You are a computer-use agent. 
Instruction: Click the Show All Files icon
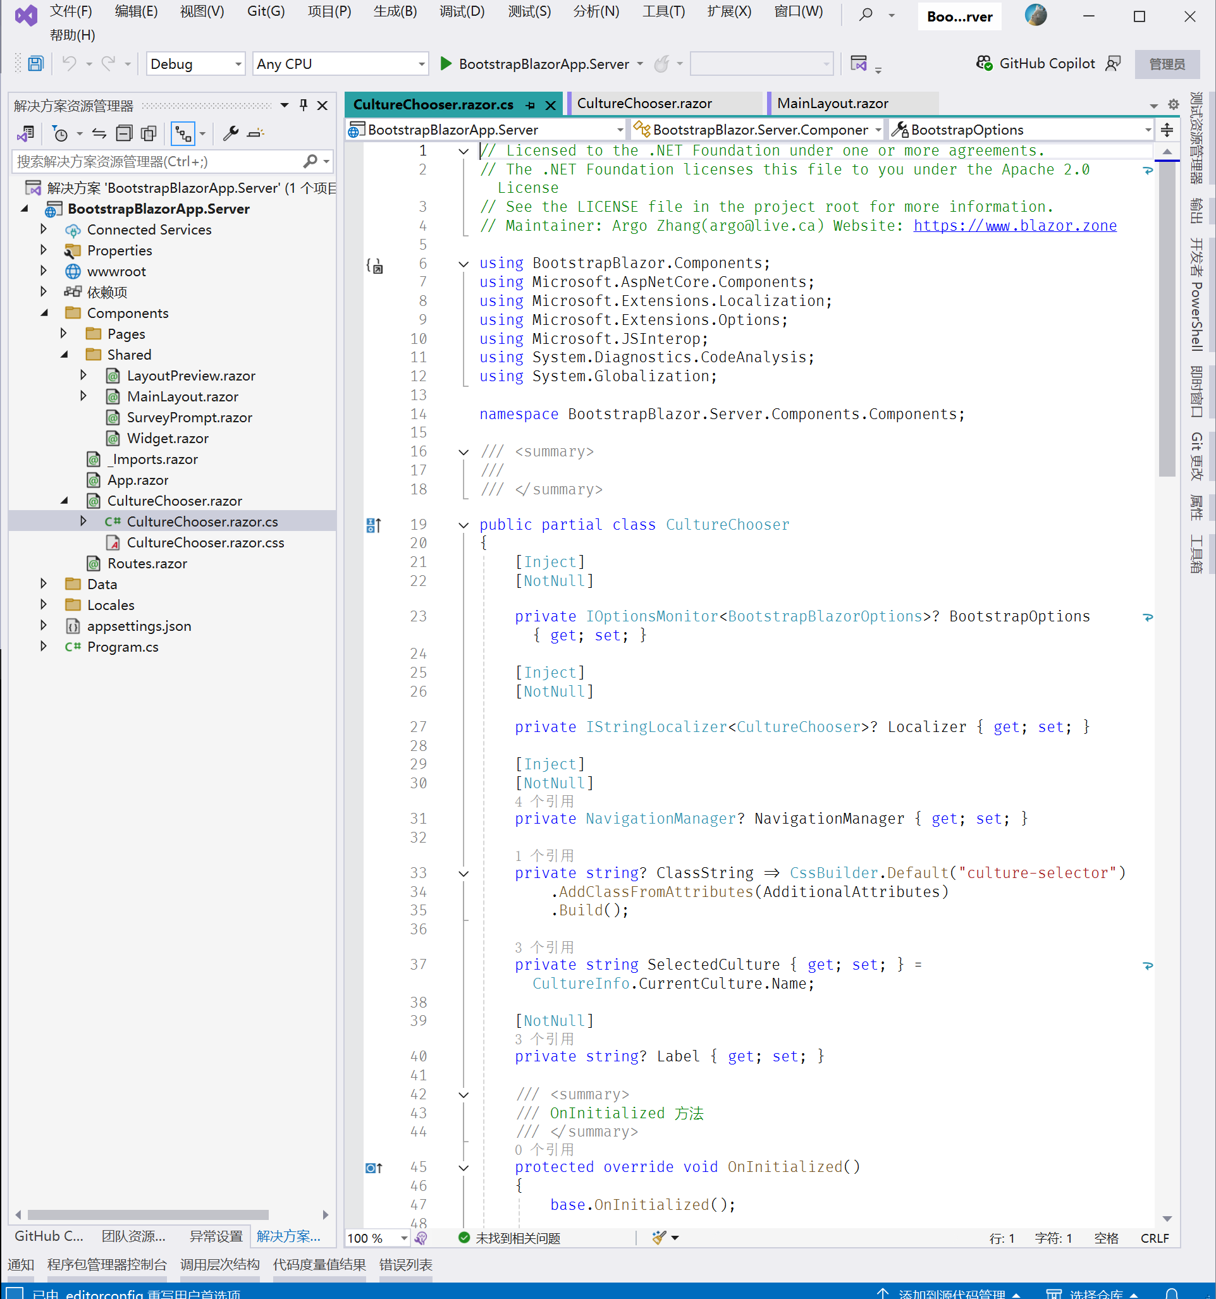point(149,134)
